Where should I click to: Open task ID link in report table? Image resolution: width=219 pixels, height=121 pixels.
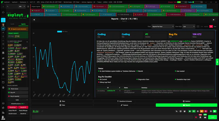coord(111,91)
